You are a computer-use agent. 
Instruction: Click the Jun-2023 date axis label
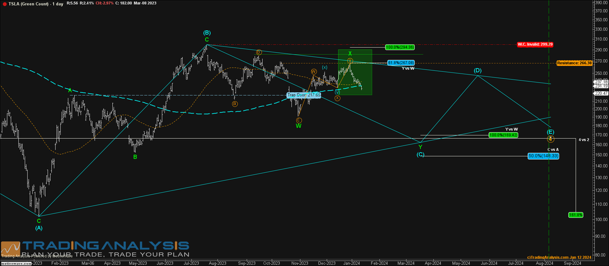[x=165, y=263]
